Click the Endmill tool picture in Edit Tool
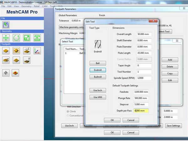Viewport: 188px width, 141px height. pyautogui.click(x=98, y=44)
